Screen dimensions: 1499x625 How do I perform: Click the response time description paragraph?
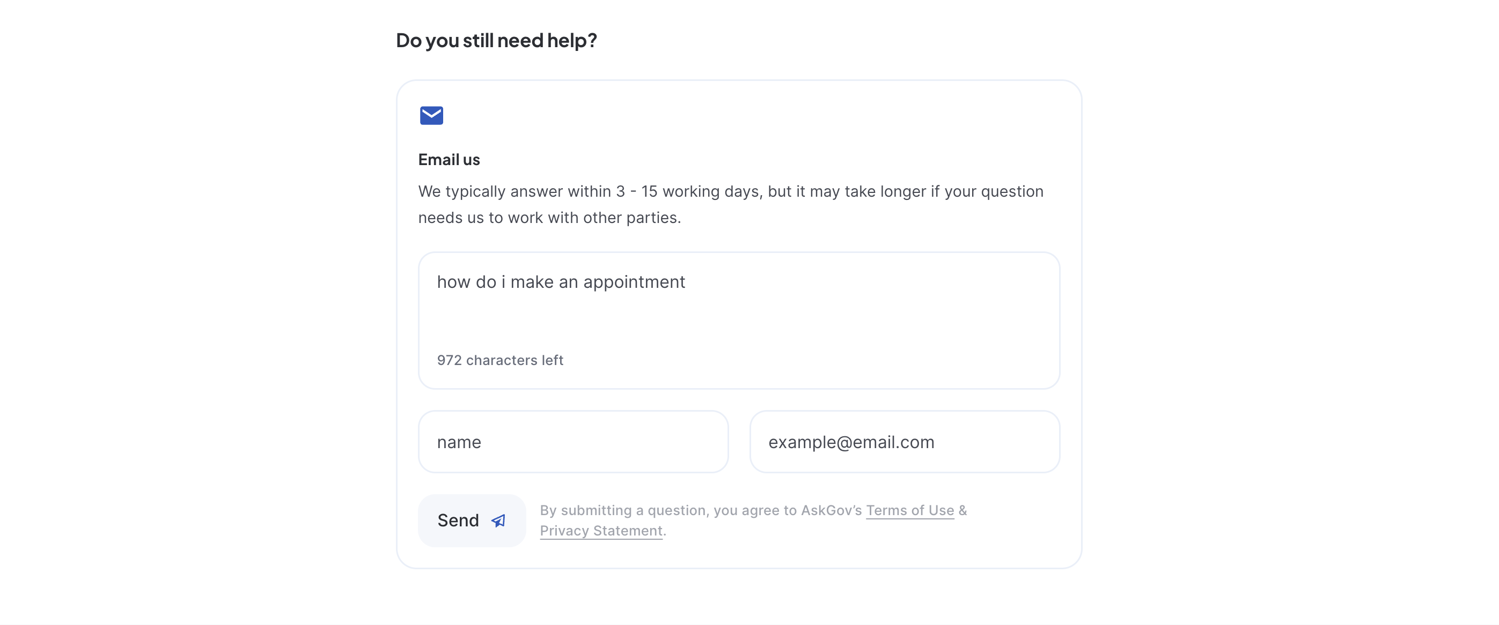[731, 204]
